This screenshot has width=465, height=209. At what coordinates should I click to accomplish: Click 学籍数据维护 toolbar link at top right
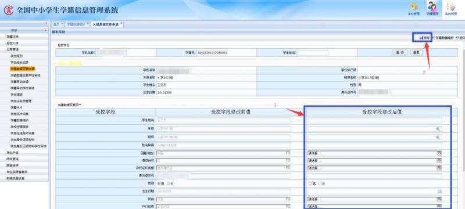[x=444, y=38]
